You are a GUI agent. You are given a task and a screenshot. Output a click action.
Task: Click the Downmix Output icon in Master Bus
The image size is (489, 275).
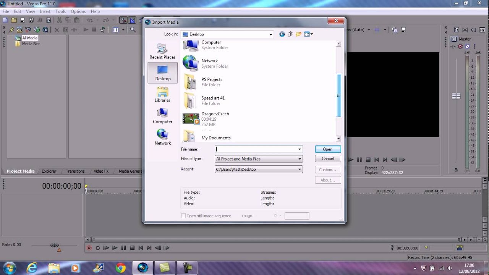(465, 30)
